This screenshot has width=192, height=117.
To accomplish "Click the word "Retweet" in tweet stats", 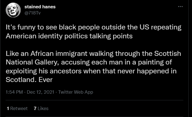I will click(19, 108).
